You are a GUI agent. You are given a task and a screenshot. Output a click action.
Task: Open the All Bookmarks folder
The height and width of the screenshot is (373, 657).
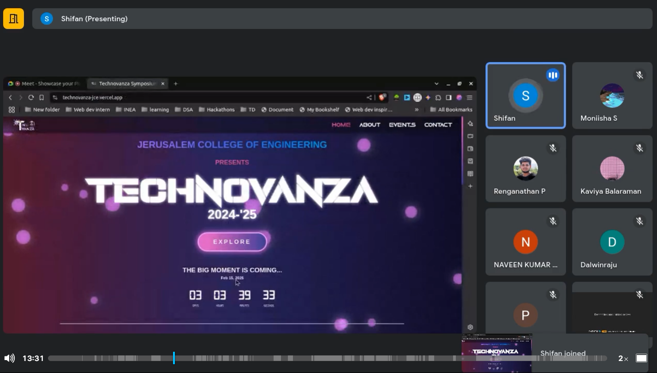451,110
